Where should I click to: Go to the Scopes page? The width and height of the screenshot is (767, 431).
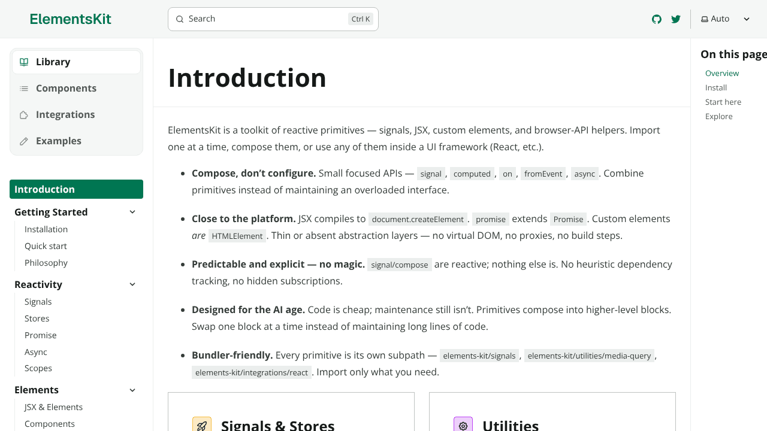[x=38, y=368]
